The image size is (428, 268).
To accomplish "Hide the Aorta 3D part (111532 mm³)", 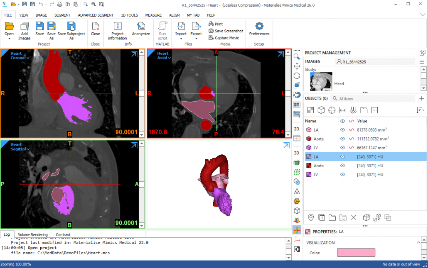I will point(342,139).
